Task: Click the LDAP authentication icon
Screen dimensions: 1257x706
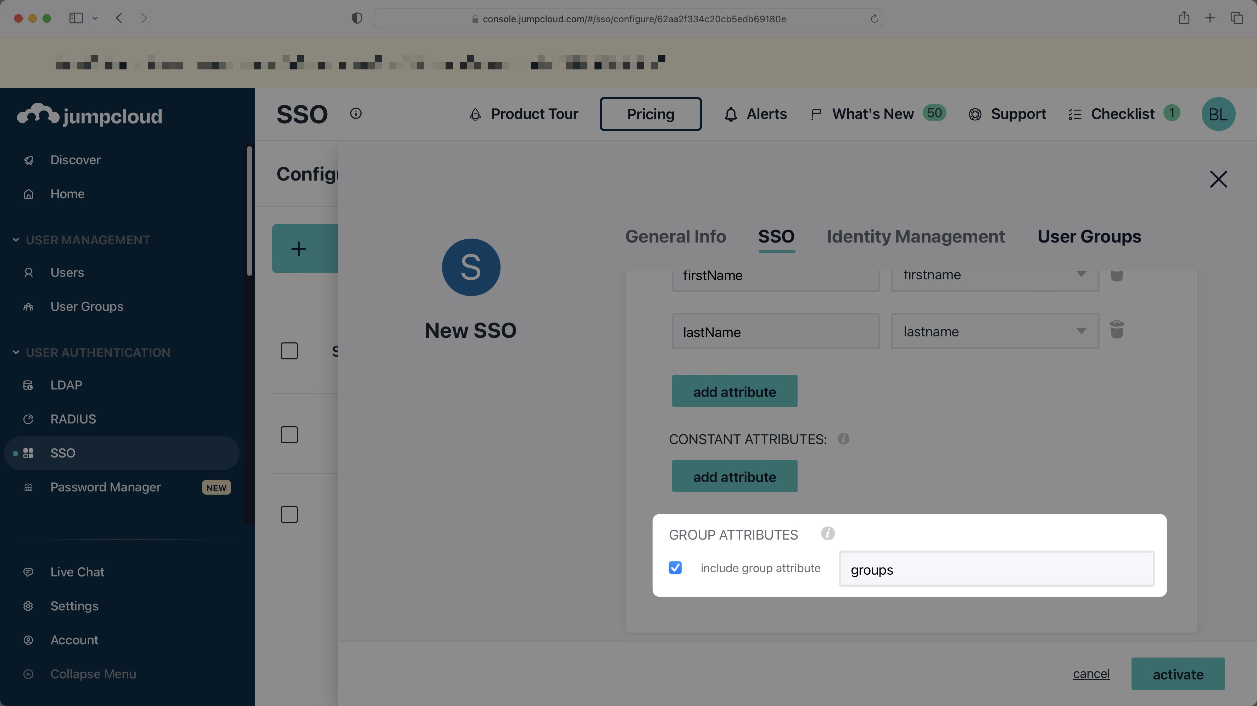Action: tap(28, 385)
